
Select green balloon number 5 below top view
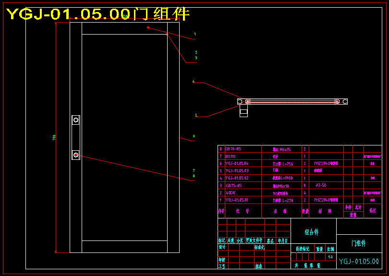coord(196,115)
